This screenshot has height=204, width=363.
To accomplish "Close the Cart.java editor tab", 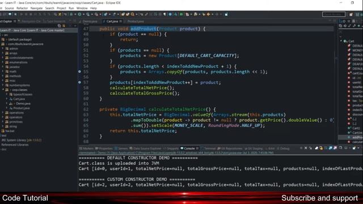I will [121, 22].
